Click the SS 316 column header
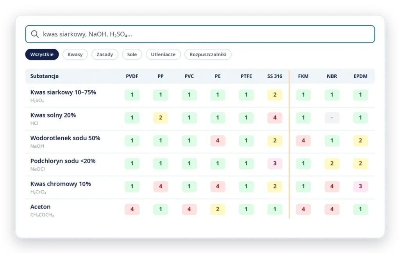 pyautogui.click(x=275, y=76)
